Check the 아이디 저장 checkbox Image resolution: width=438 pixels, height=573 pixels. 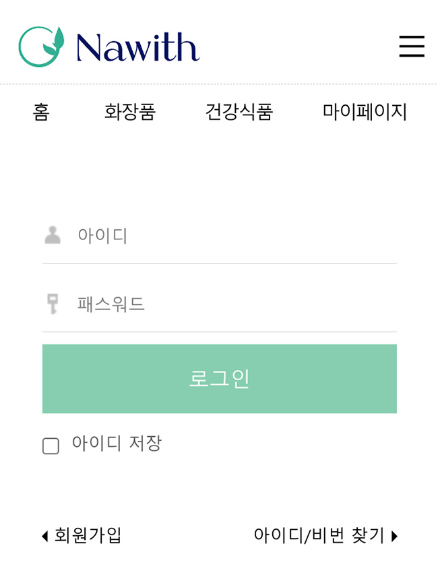pos(51,446)
